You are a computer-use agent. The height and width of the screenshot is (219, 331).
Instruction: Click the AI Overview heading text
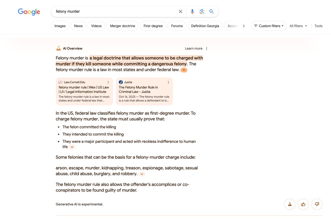coord(73,48)
